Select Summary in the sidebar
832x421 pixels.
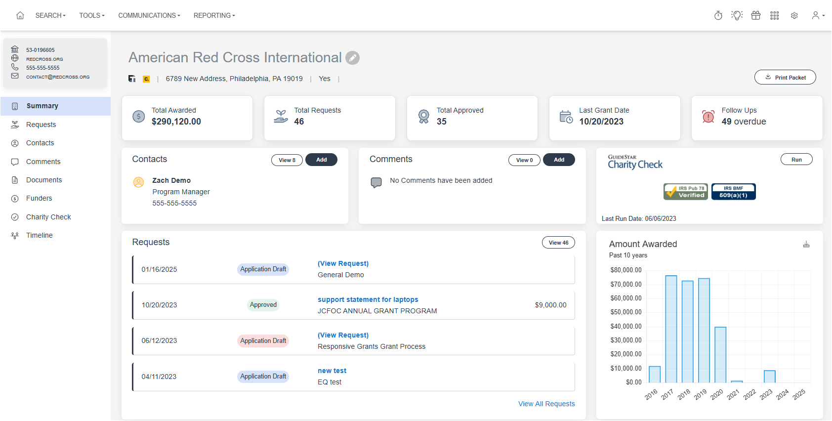tap(56, 106)
